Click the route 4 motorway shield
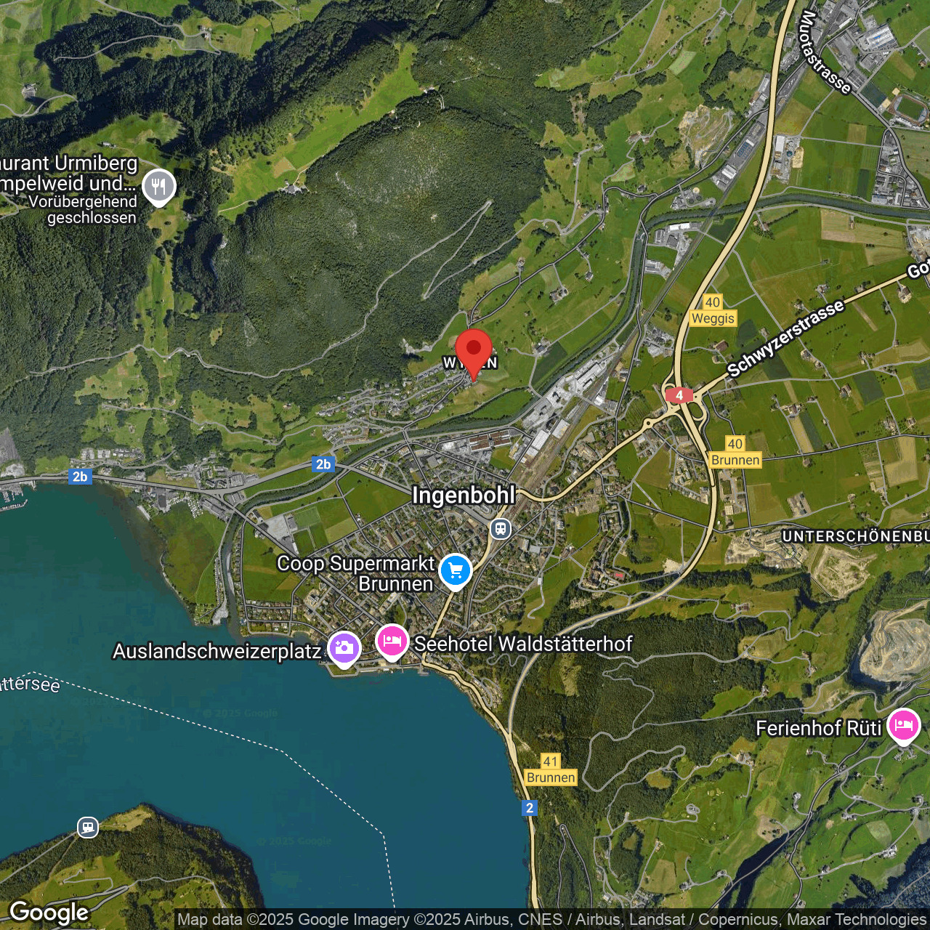Viewport: 930px width, 930px height. pyautogui.click(x=679, y=395)
